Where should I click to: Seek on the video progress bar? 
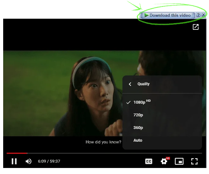click(104, 153)
